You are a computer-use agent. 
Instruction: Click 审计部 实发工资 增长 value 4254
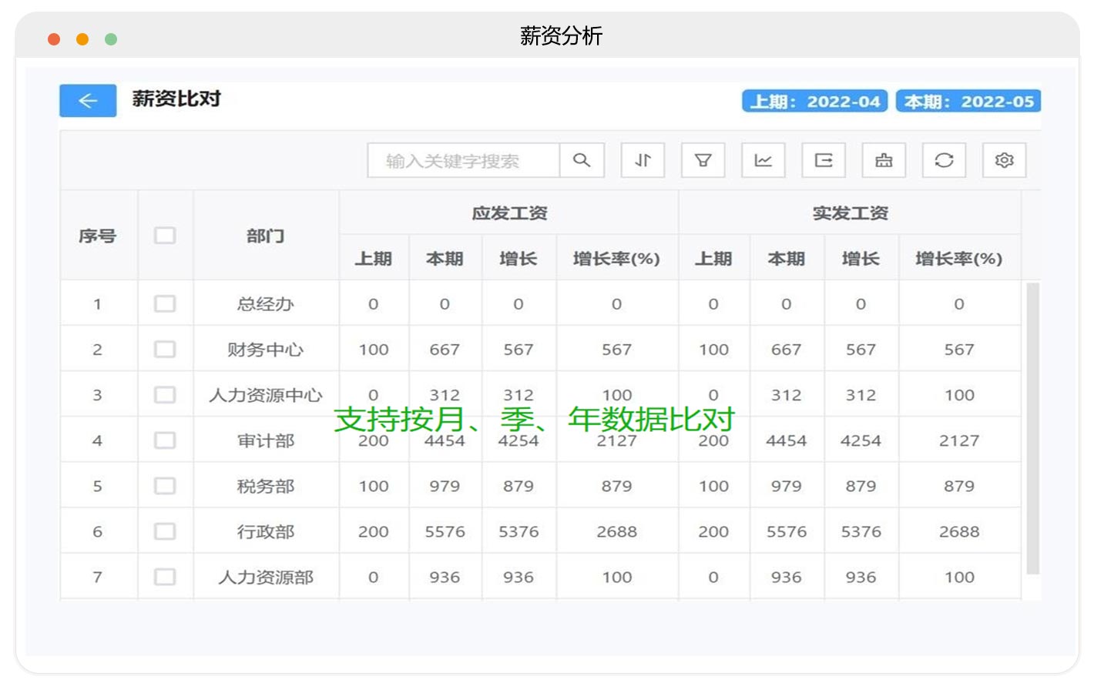tap(861, 440)
